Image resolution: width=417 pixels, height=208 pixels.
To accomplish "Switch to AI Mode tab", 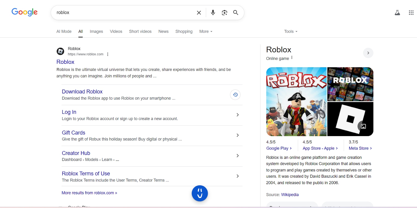I will 64,31.
